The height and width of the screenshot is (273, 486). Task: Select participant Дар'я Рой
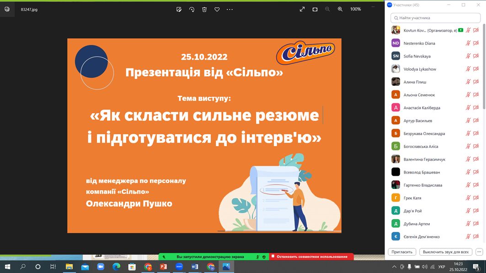[435, 211]
